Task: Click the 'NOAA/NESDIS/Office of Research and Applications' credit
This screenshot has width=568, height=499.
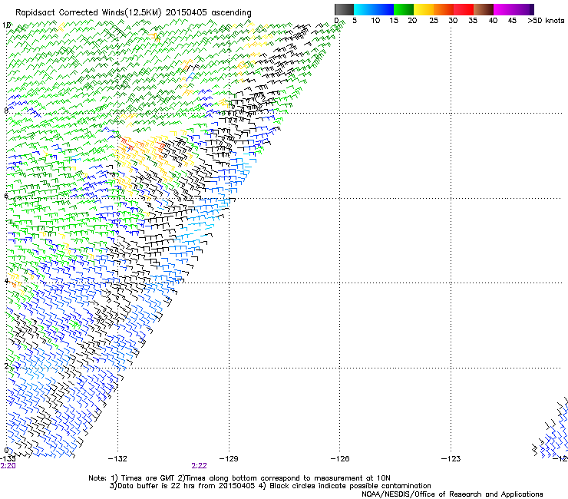Action: pyautogui.click(x=452, y=494)
